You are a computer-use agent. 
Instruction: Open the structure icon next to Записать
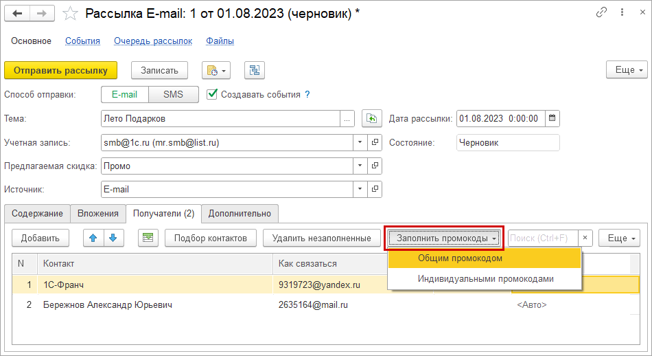click(x=254, y=70)
